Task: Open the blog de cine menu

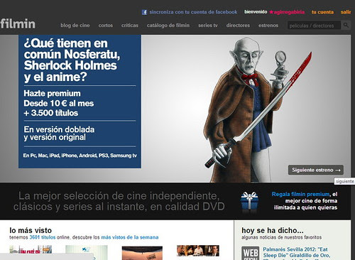Action: [75, 26]
